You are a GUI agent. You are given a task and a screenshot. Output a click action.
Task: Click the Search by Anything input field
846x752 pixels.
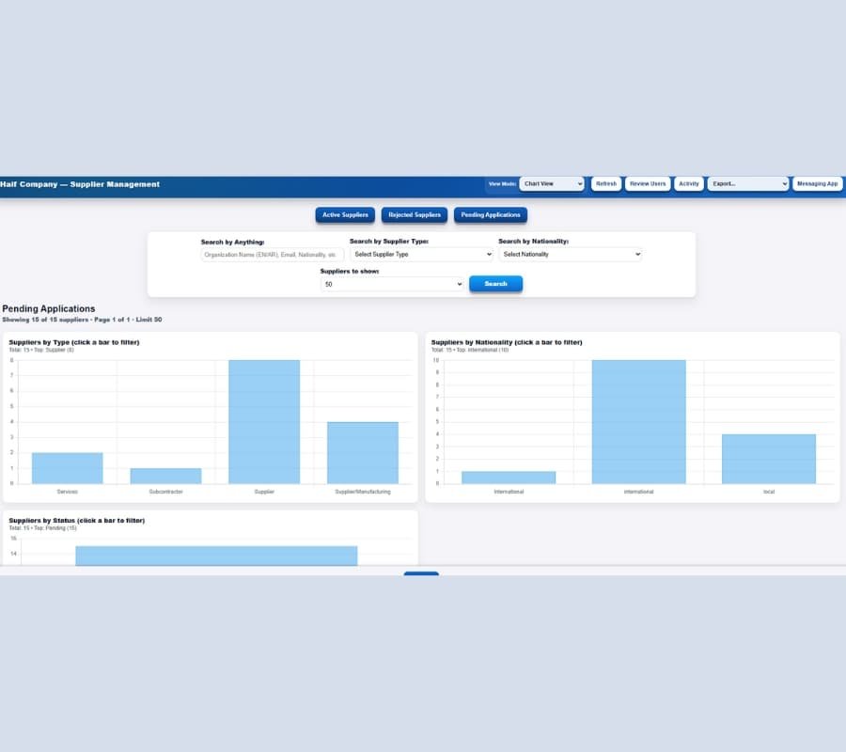point(268,254)
